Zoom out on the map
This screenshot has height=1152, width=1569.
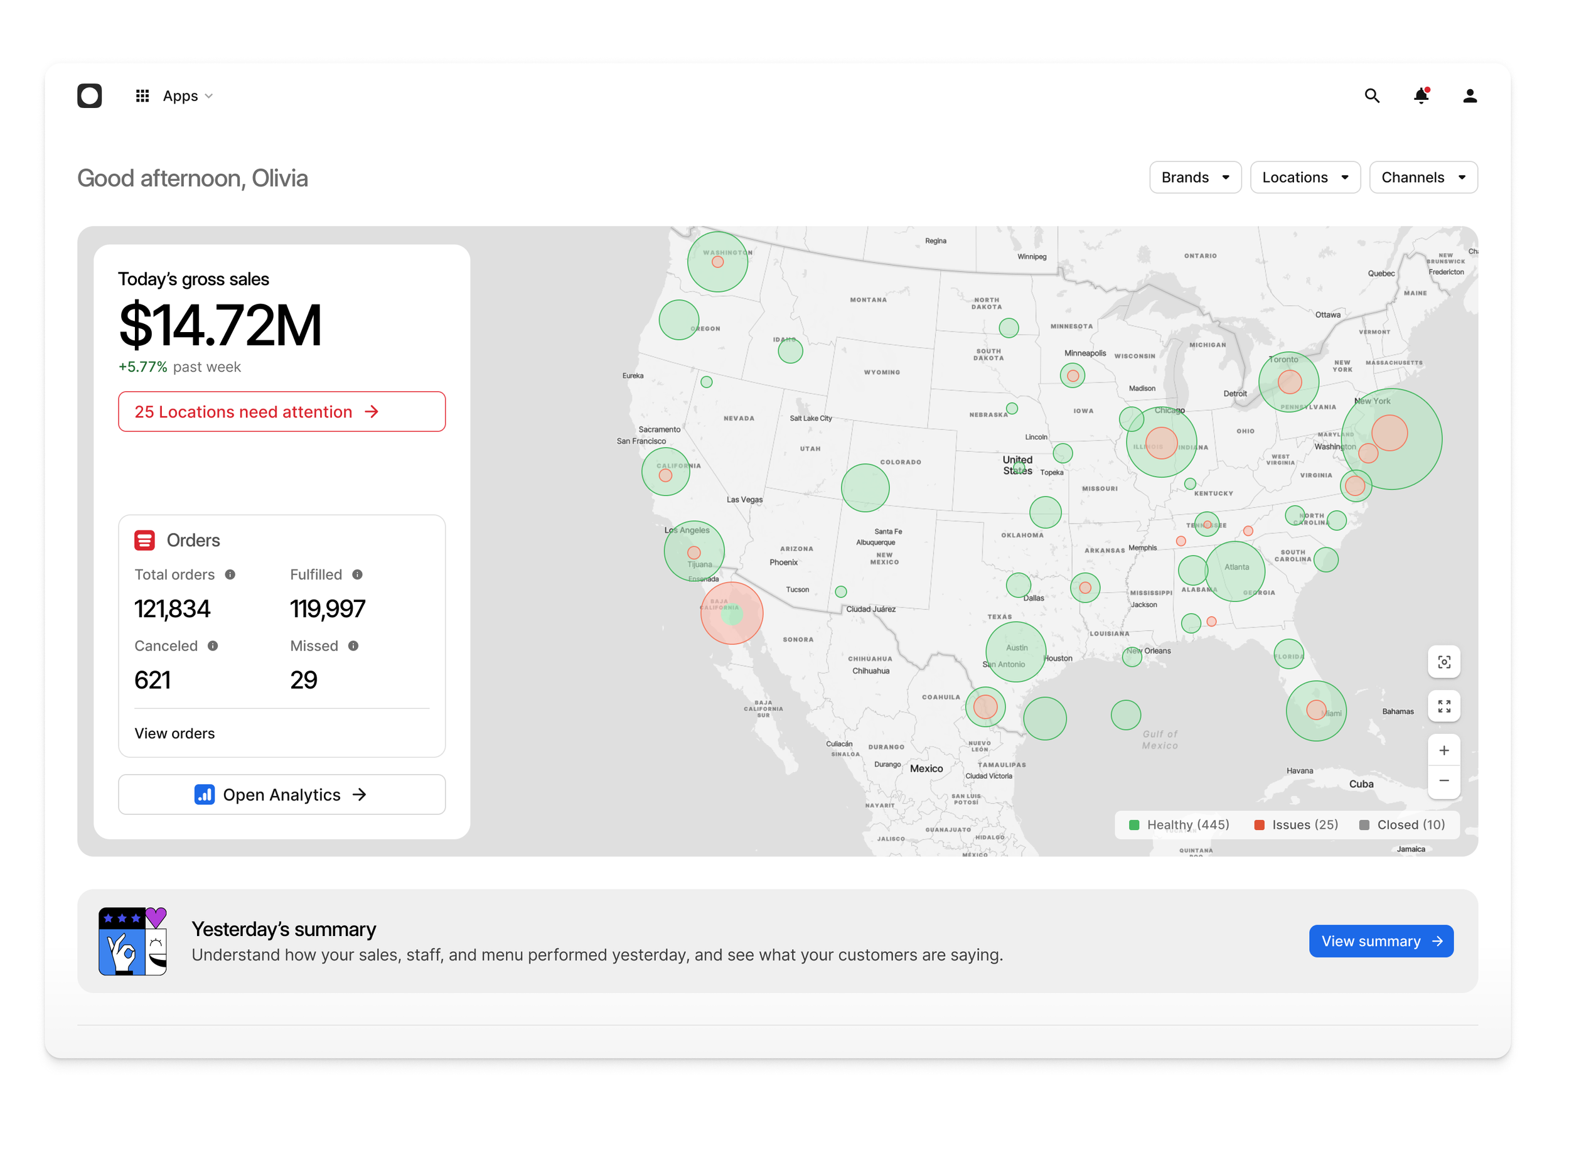coord(1443,780)
